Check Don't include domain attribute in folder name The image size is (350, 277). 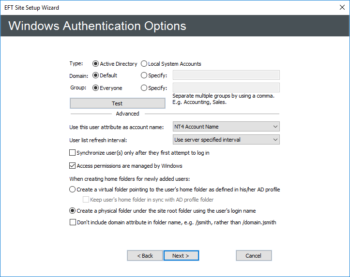click(73, 222)
